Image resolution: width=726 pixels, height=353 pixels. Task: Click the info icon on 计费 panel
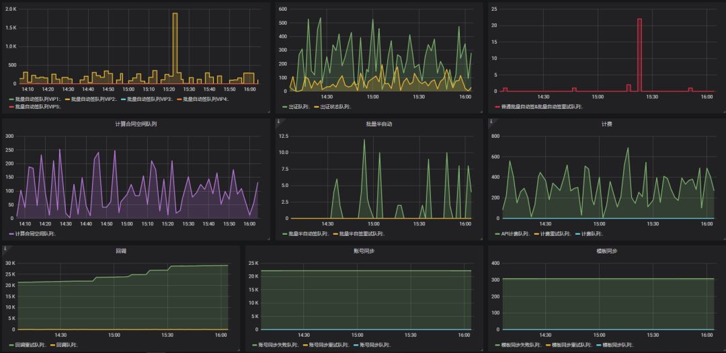point(491,122)
